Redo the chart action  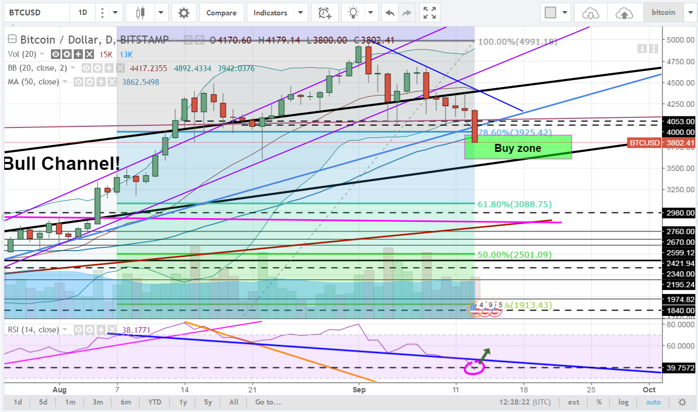[x=406, y=13]
